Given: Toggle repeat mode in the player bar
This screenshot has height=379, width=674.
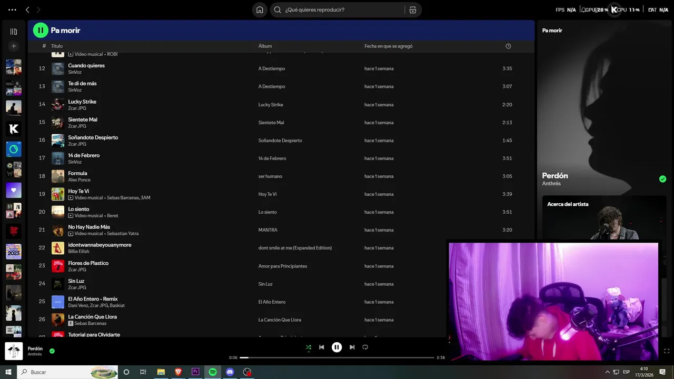Looking at the screenshot, I should [365, 347].
